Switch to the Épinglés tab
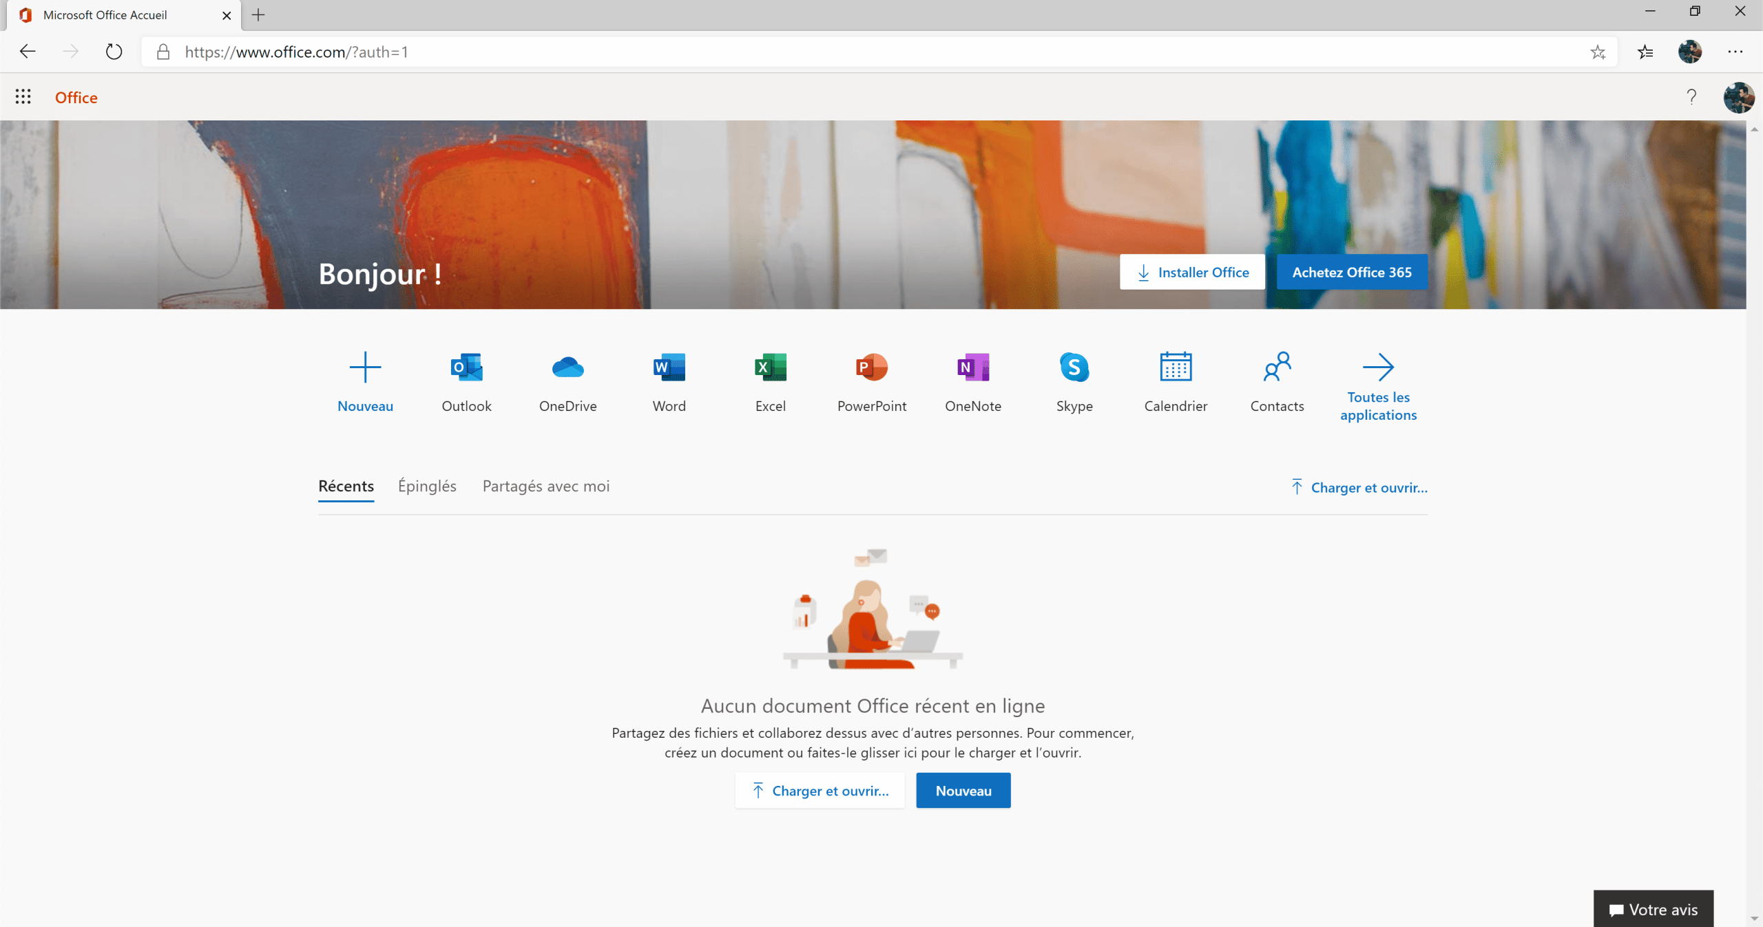The height and width of the screenshot is (927, 1763). point(427,487)
